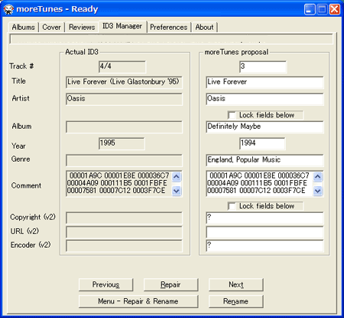344x318 pixels.
Task: Click proposal year field showing 1994
Action: pos(262,144)
